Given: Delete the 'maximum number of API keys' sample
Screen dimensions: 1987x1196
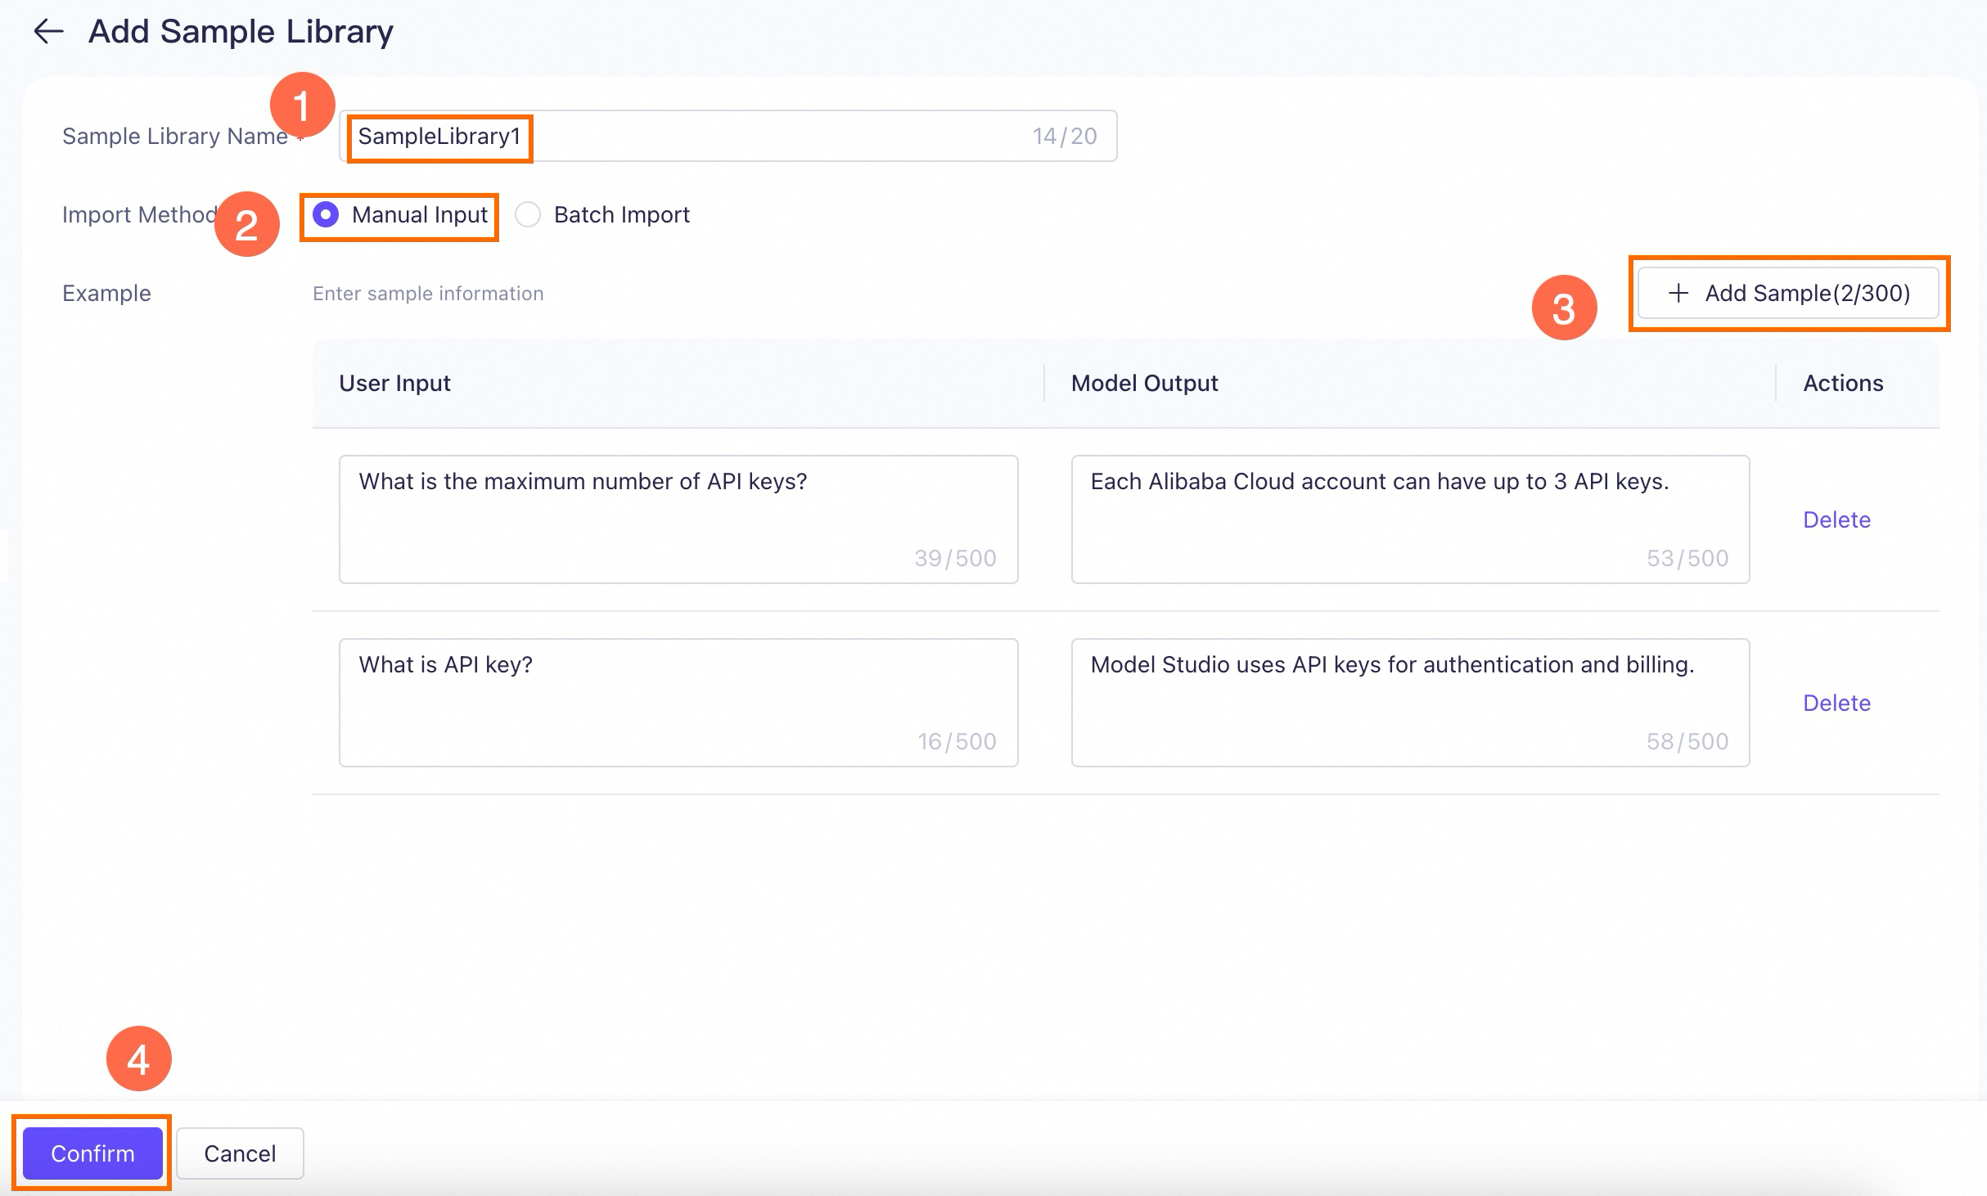Looking at the screenshot, I should pyautogui.click(x=1836, y=519).
